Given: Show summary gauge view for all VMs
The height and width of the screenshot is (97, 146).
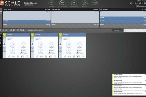Looking at the screenshot, I should tap(18, 30).
